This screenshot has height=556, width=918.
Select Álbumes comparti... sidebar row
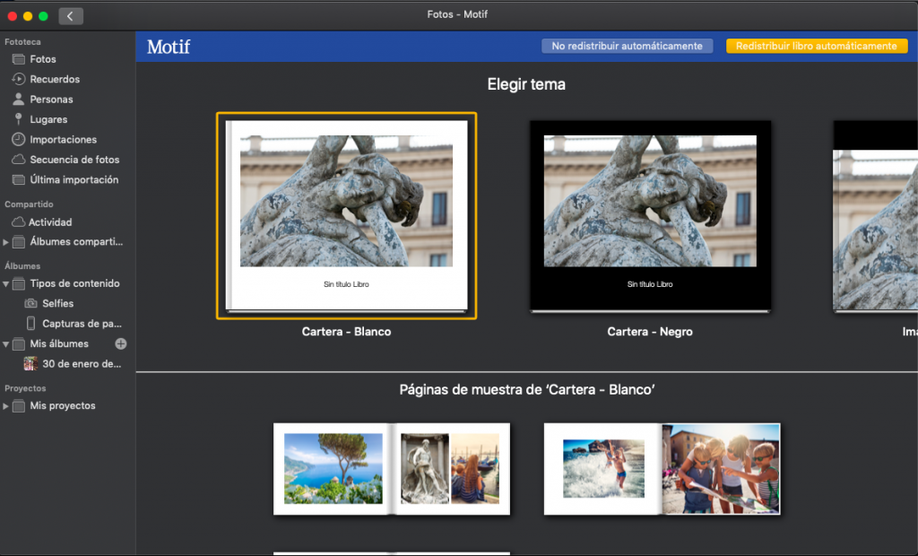[67, 242]
